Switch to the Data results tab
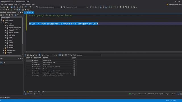The width and height of the screenshot is (182, 102). (x=36, y=94)
